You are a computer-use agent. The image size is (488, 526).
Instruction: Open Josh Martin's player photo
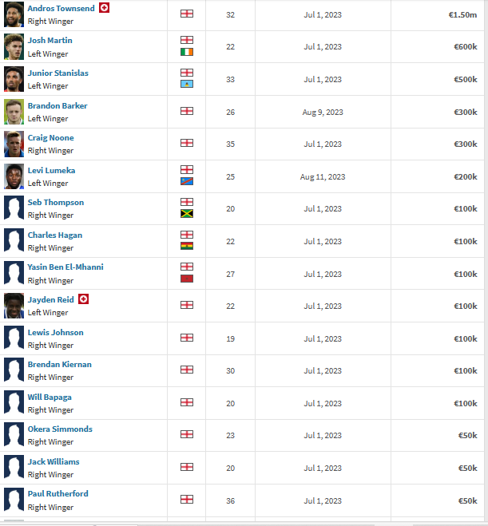pyautogui.click(x=14, y=46)
